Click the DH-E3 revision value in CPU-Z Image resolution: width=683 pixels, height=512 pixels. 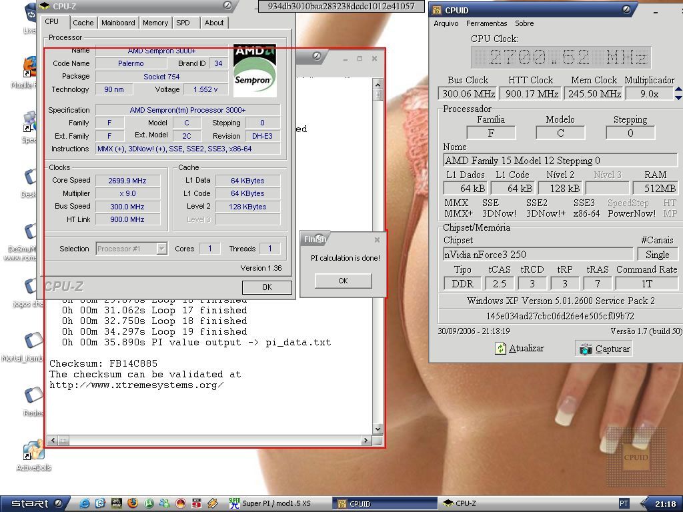point(263,136)
